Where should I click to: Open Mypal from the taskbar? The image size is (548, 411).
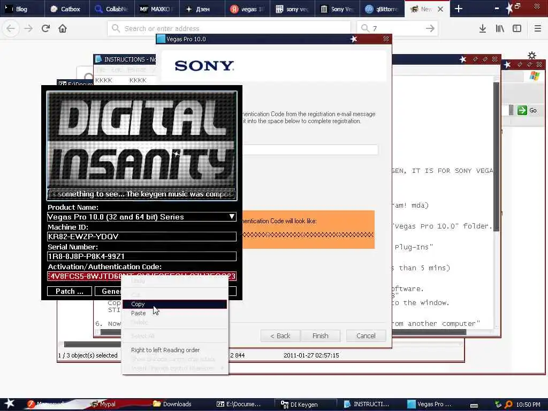pyautogui.click(x=103, y=404)
